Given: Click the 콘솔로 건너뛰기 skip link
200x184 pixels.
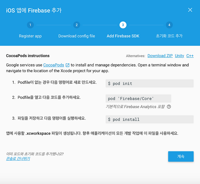Looking at the screenshot, I should [18, 159].
